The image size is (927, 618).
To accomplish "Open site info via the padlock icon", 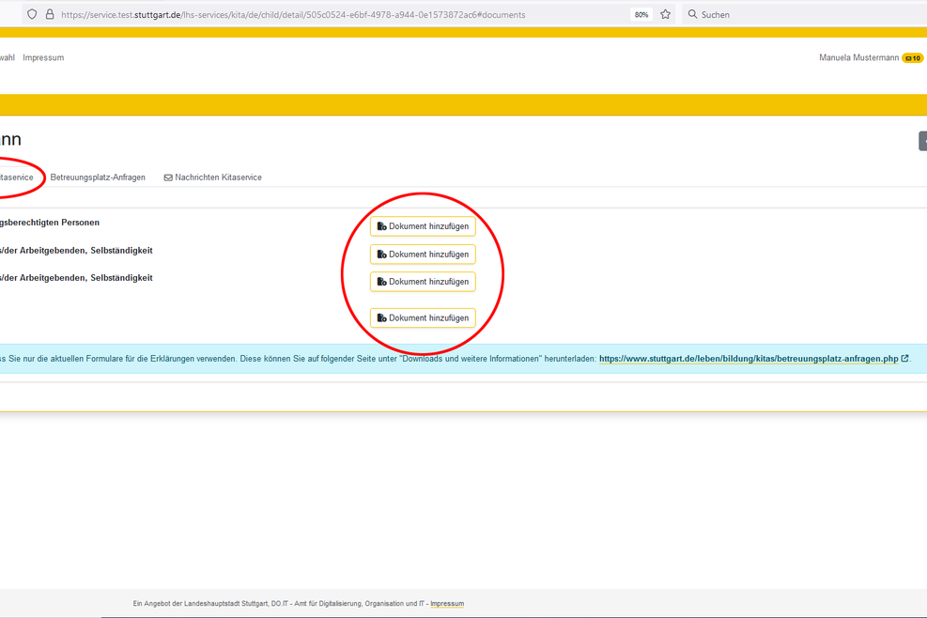I will click(x=50, y=14).
